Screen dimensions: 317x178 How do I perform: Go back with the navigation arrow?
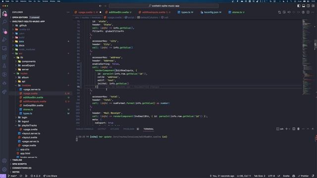(100, 6)
